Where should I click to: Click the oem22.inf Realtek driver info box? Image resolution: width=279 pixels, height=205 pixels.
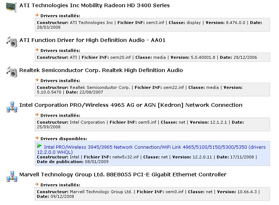(152, 90)
